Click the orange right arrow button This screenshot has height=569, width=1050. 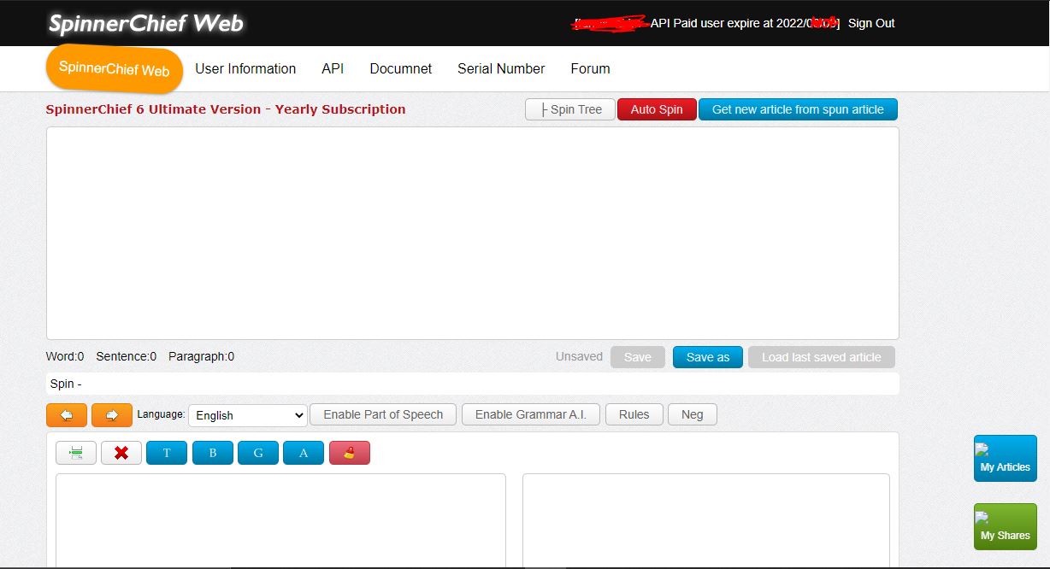pyautogui.click(x=112, y=415)
